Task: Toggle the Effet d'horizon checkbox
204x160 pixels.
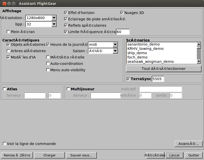Action: click(x=66, y=13)
